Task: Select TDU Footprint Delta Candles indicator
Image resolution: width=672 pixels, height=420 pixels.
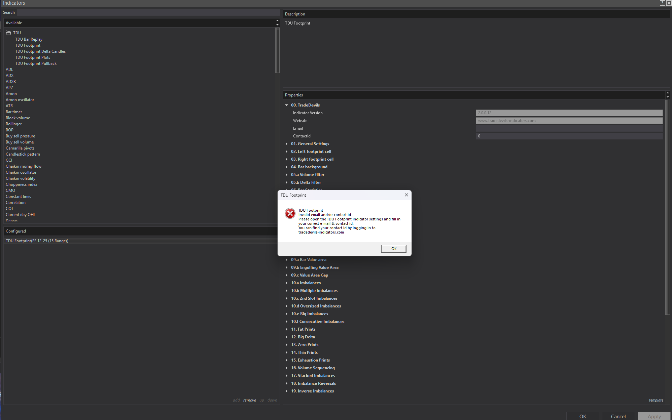Action: pos(40,51)
